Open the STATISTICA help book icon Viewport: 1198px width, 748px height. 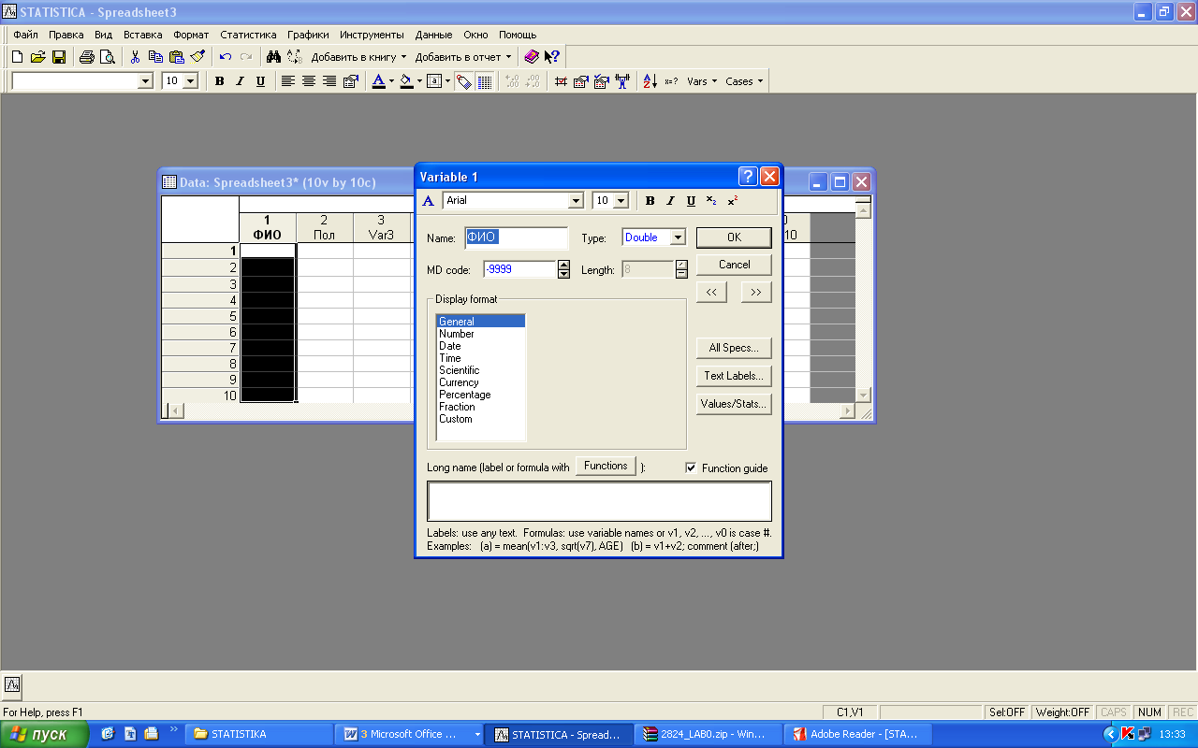pyautogui.click(x=532, y=57)
